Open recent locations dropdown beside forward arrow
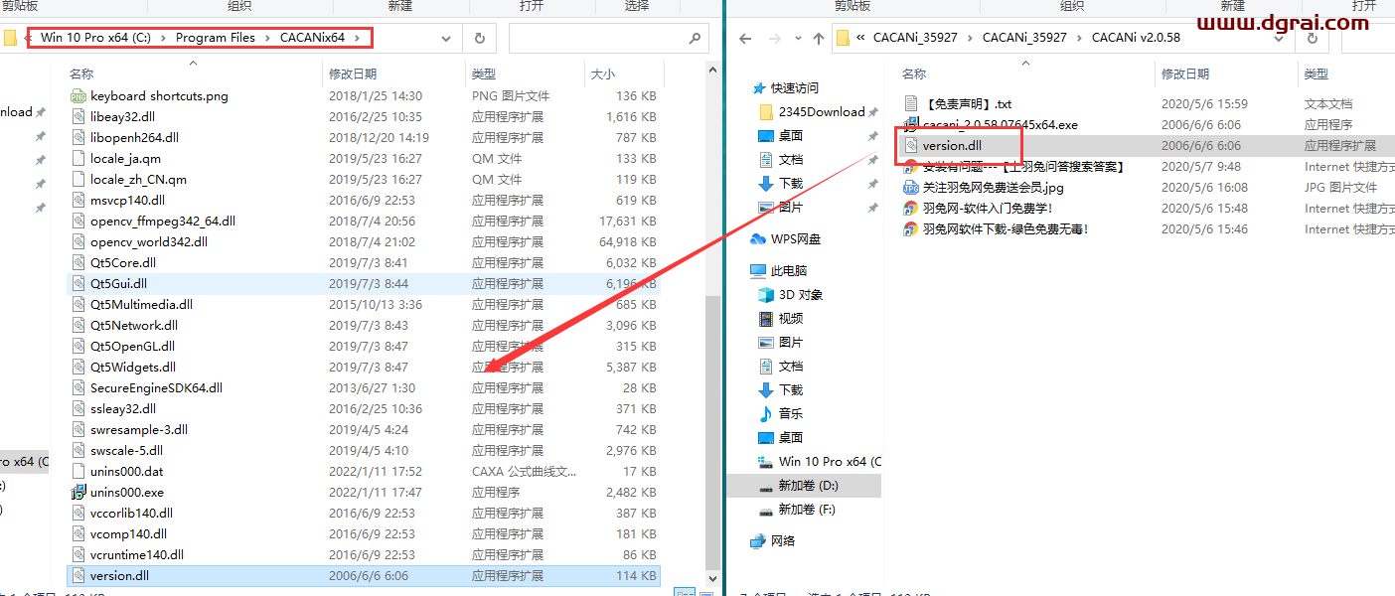The image size is (1395, 596). pyautogui.click(x=798, y=39)
